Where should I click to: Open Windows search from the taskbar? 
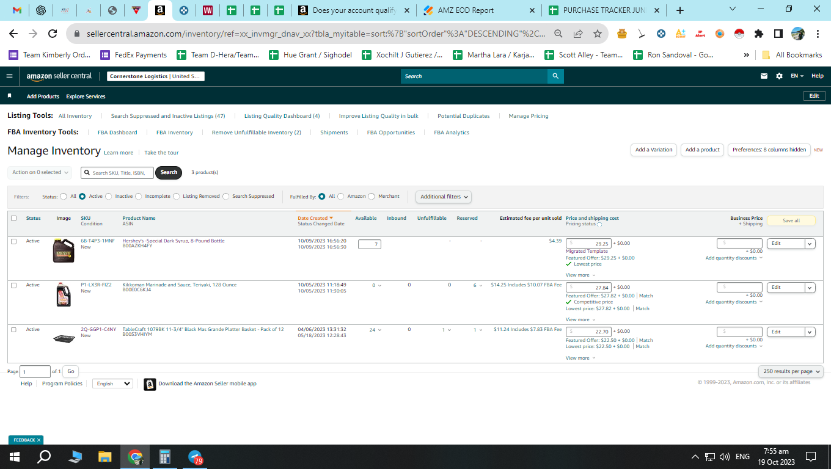(44, 457)
